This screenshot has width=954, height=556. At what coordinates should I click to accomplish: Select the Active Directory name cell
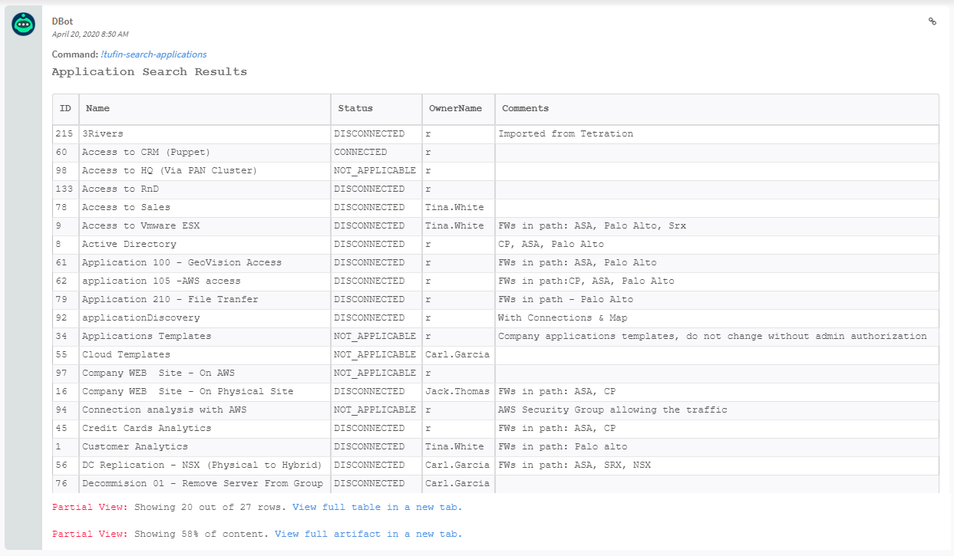click(x=129, y=244)
